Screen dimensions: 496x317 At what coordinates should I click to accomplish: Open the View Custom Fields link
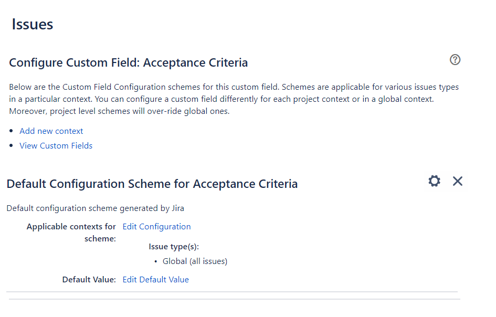pos(56,145)
